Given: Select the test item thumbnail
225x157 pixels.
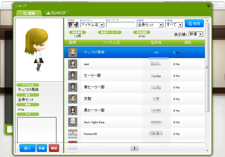Looking at the screenshot, I should [73, 64].
